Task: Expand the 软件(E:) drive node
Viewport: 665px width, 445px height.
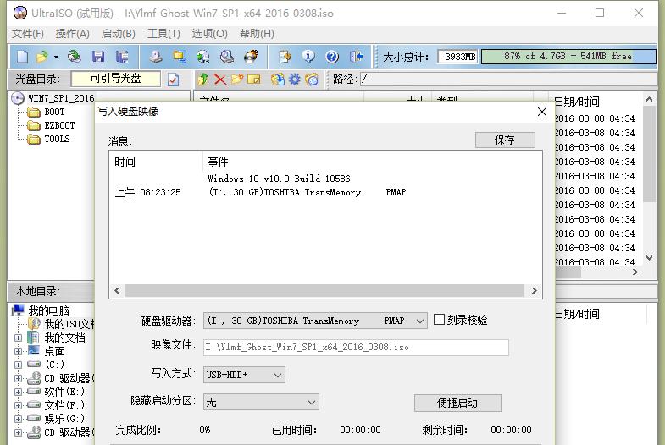Action: (18, 392)
